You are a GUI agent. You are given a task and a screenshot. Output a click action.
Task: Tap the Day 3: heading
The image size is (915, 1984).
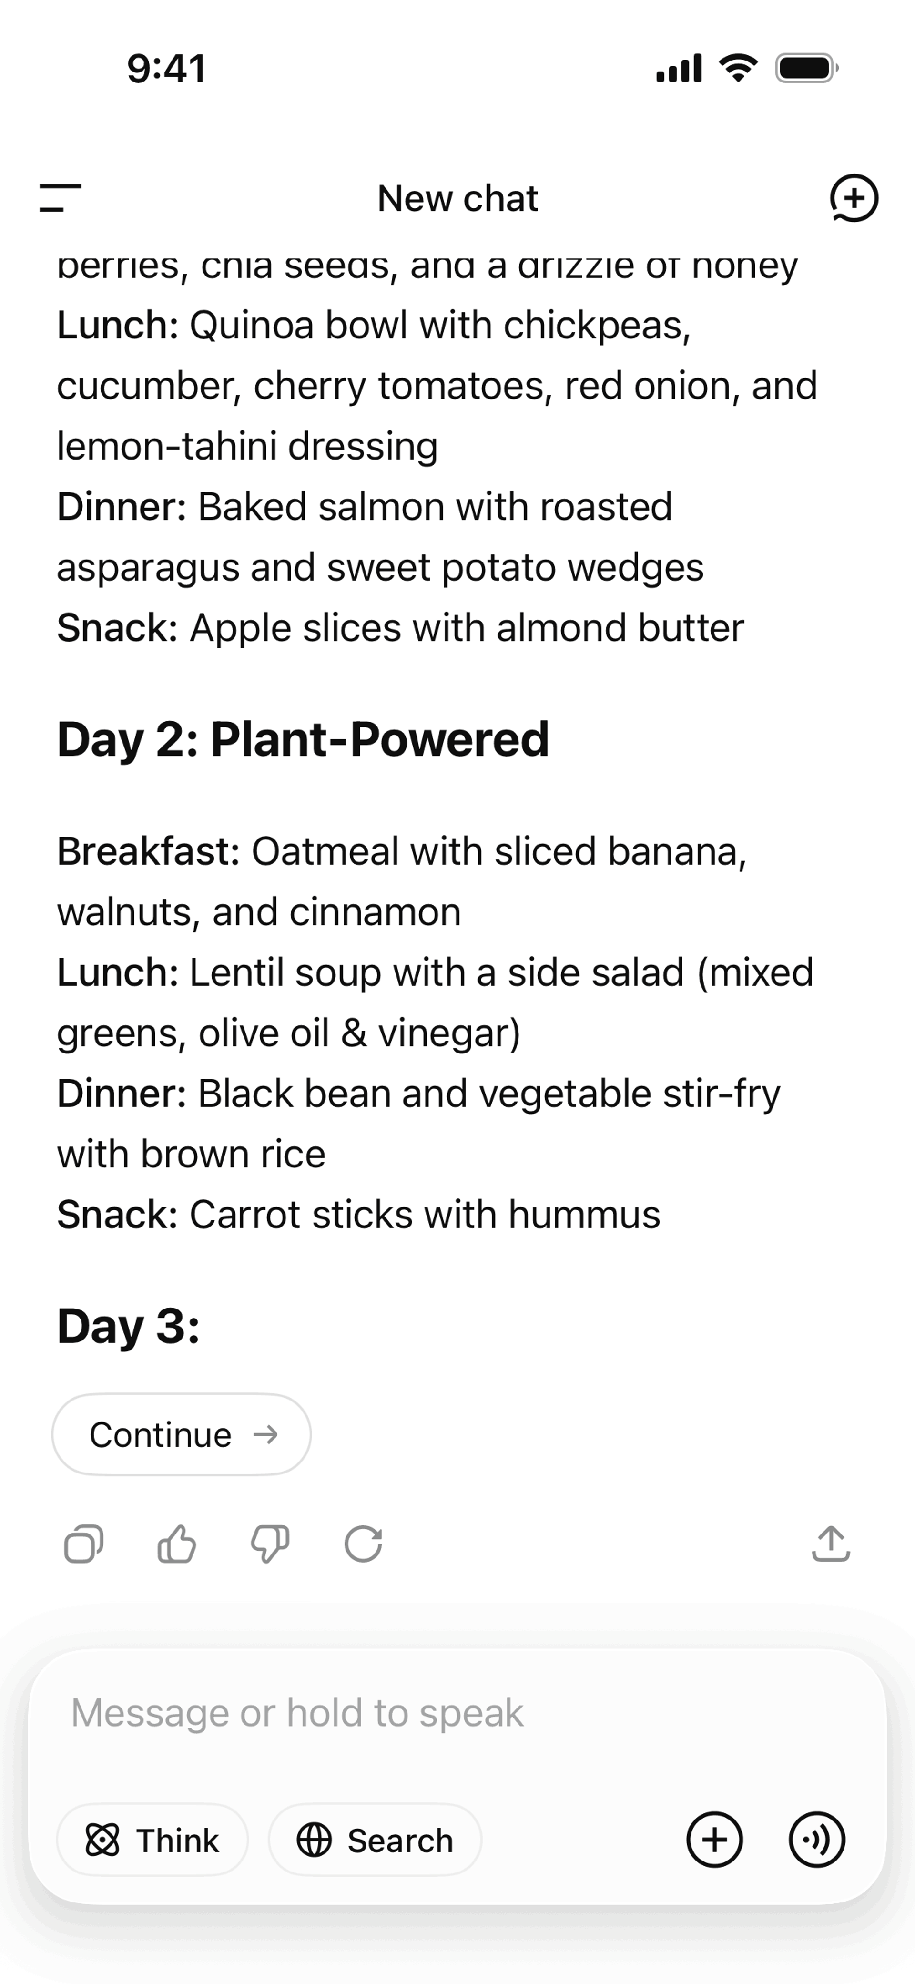(x=129, y=1326)
